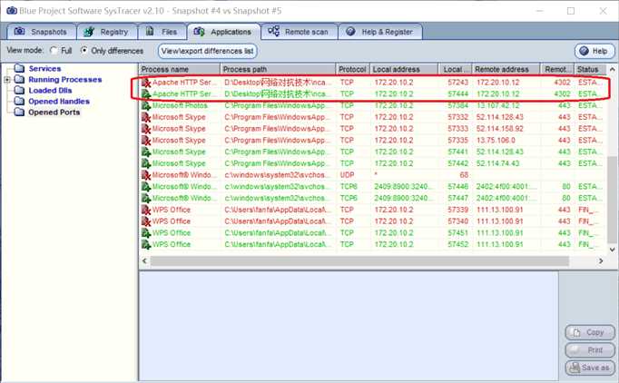This screenshot has height=383, width=619.
Task: Click icon of WPS Office row port 57339
Action: click(146, 210)
